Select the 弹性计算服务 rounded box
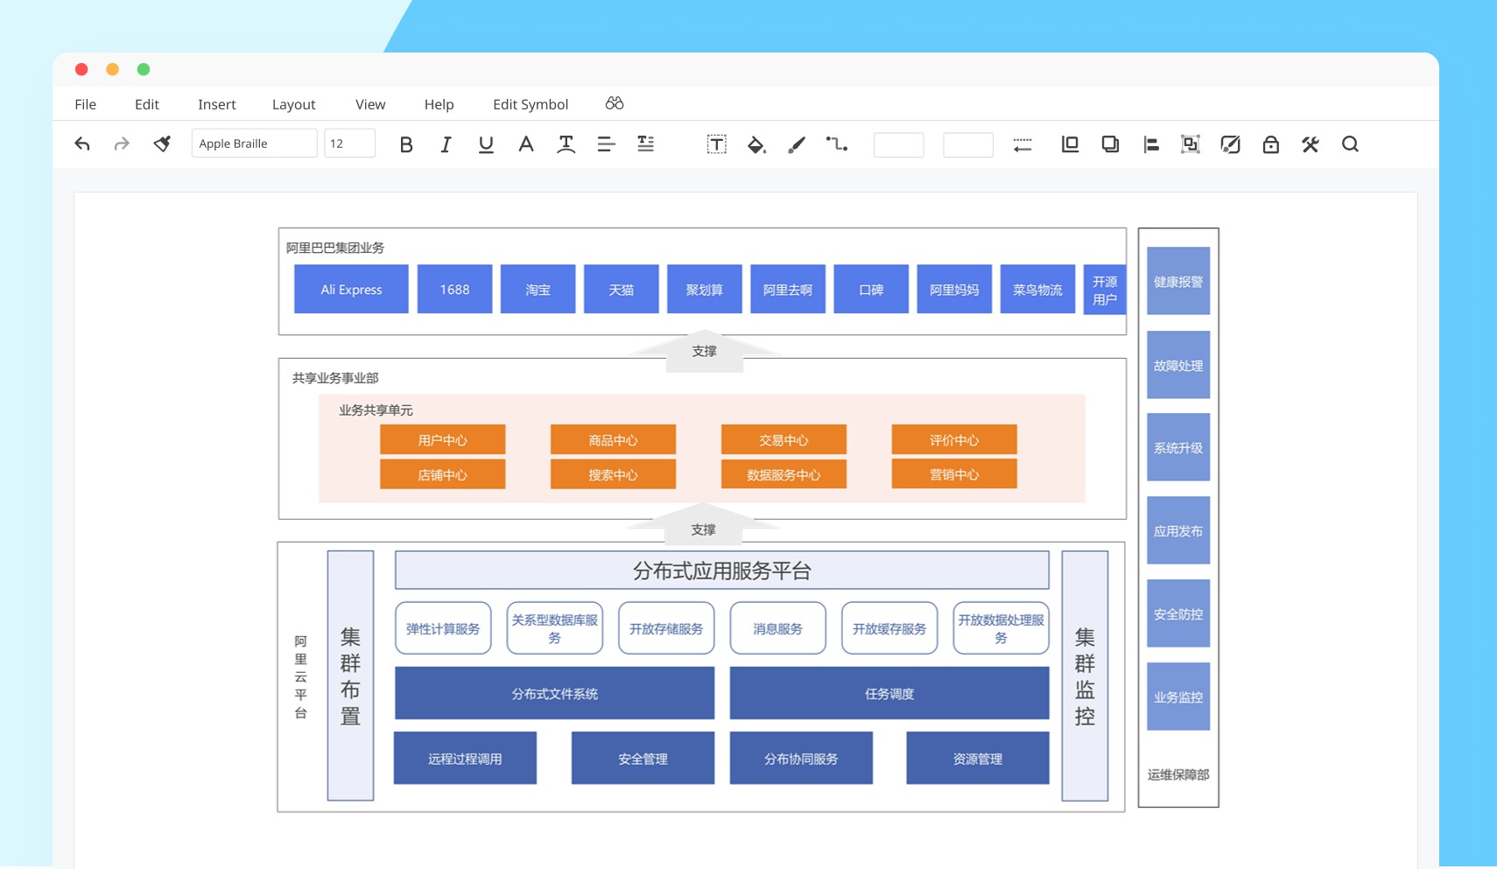This screenshot has width=1497, height=869. tap(443, 628)
